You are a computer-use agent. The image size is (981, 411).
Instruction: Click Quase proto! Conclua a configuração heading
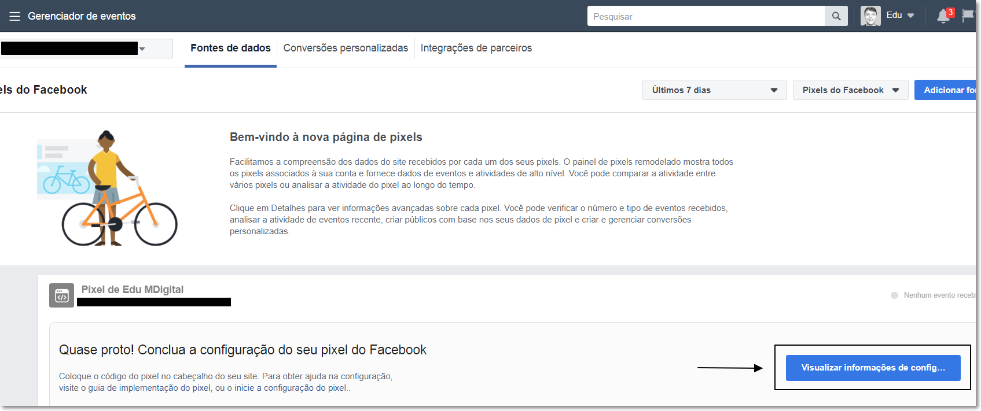click(243, 350)
